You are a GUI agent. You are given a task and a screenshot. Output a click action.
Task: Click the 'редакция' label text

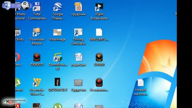78,65
